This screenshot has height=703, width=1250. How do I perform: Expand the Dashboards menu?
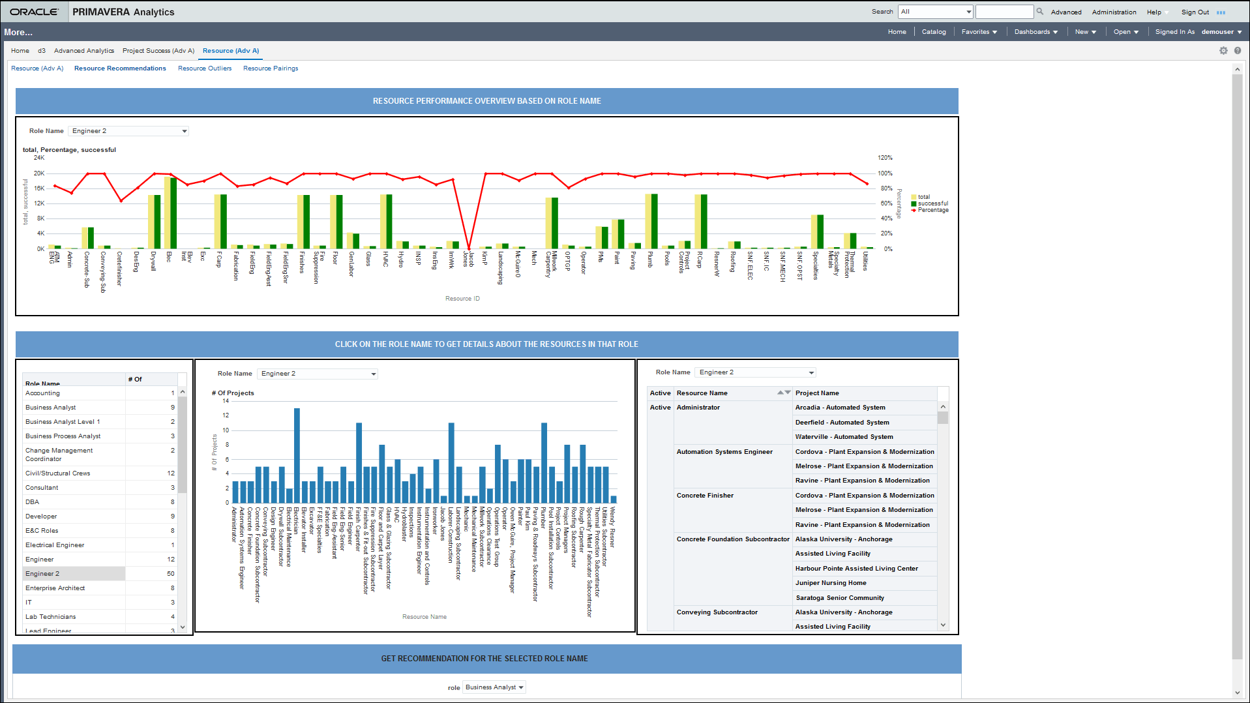click(x=1035, y=32)
